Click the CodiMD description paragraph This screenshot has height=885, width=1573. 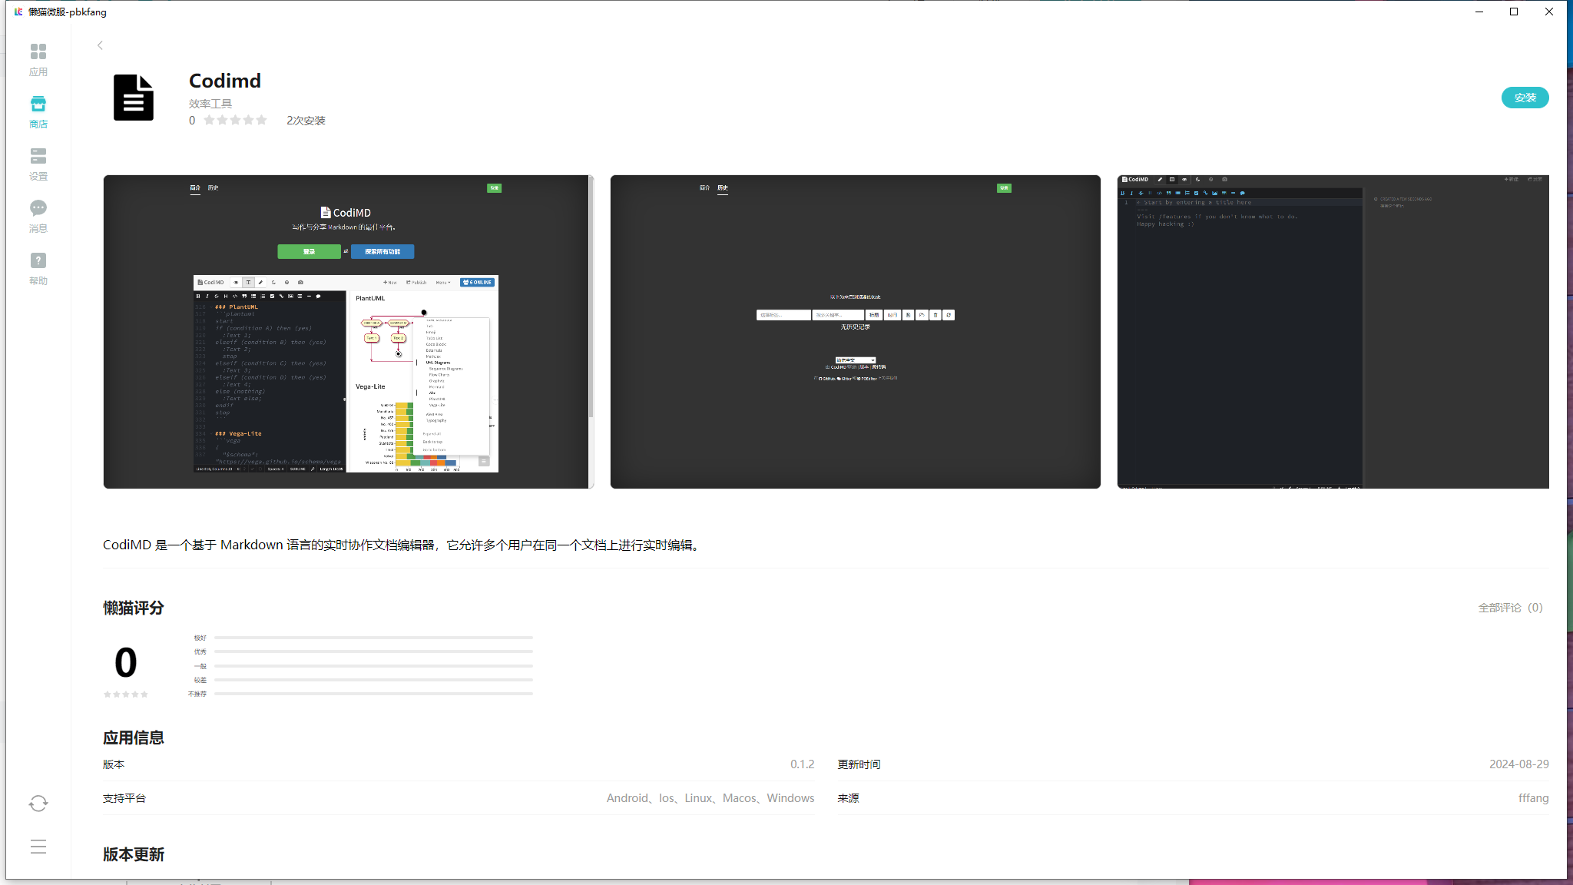(403, 545)
